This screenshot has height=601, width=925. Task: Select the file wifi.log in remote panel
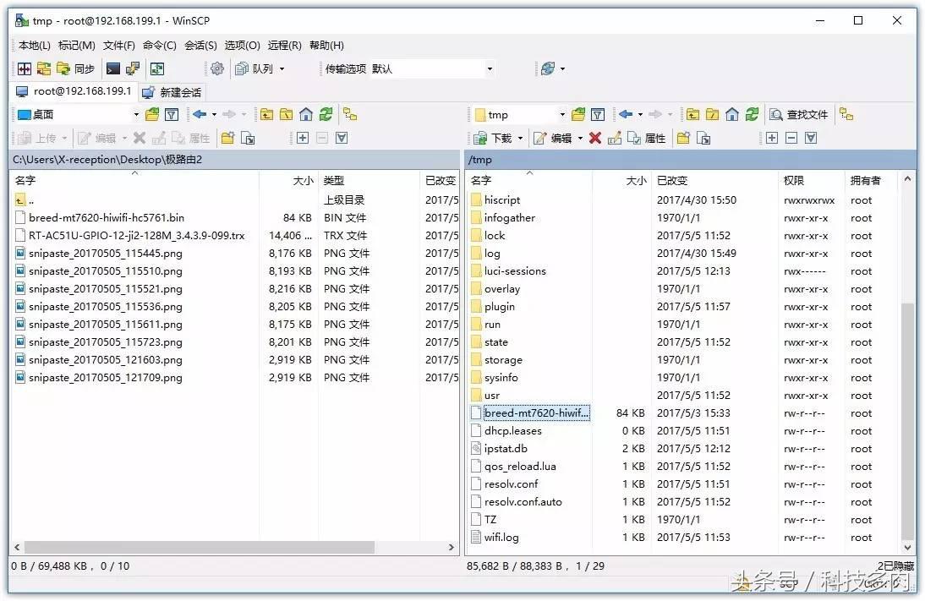click(x=503, y=537)
